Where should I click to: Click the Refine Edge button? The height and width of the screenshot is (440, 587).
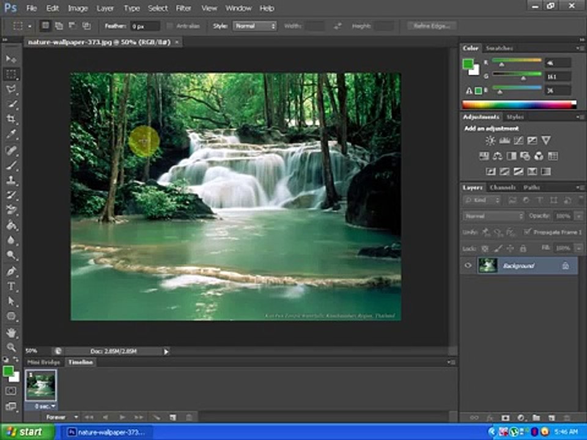(432, 26)
